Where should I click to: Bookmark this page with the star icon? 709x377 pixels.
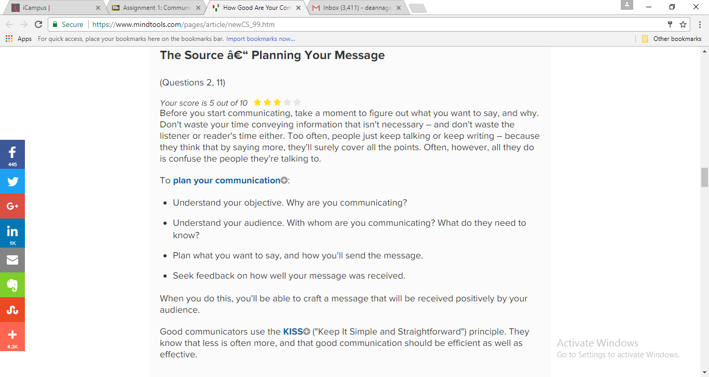683,24
